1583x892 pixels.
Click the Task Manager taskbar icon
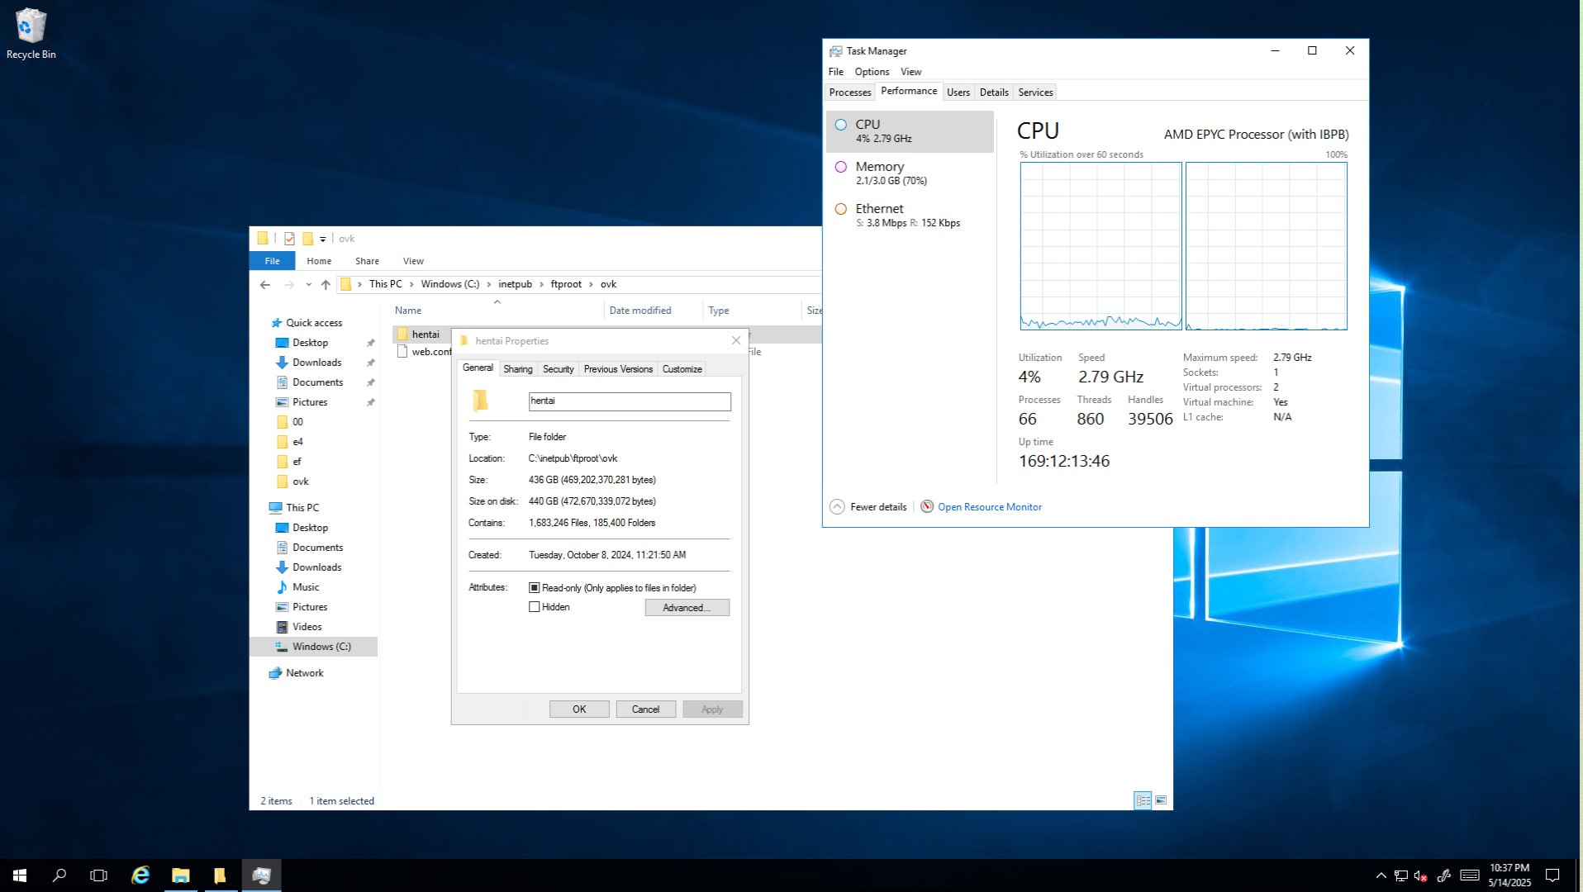click(x=261, y=875)
